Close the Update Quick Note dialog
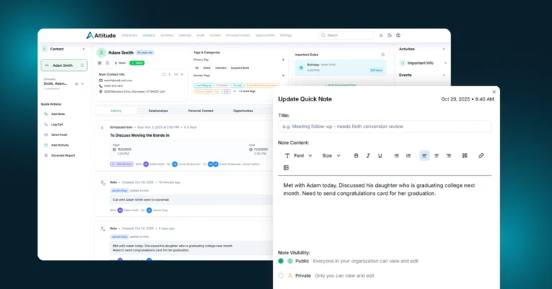 [x=494, y=92]
